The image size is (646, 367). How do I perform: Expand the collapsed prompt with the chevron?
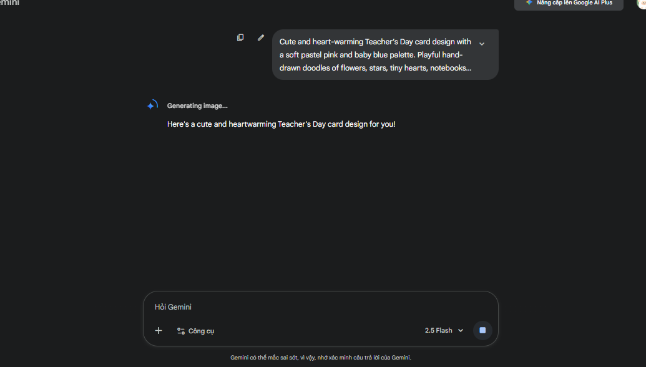pyautogui.click(x=482, y=44)
